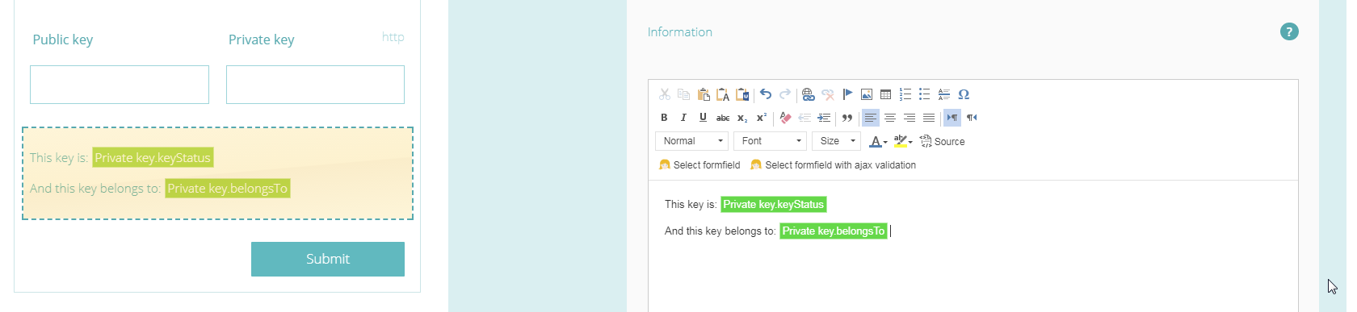Image resolution: width=1357 pixels, height=312 pixels.
Task: Click Select formfield button
Action: click(x=700, y=165)
